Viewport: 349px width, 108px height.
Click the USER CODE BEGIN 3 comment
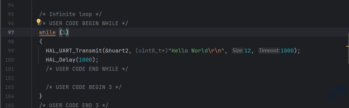(84, 87)
